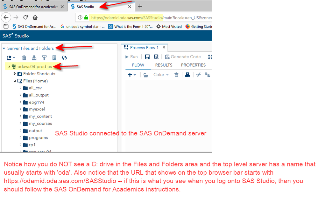Switch to the RESULTS tab
This screenshot has width=318, height=201.
click(x=164, y=65)
